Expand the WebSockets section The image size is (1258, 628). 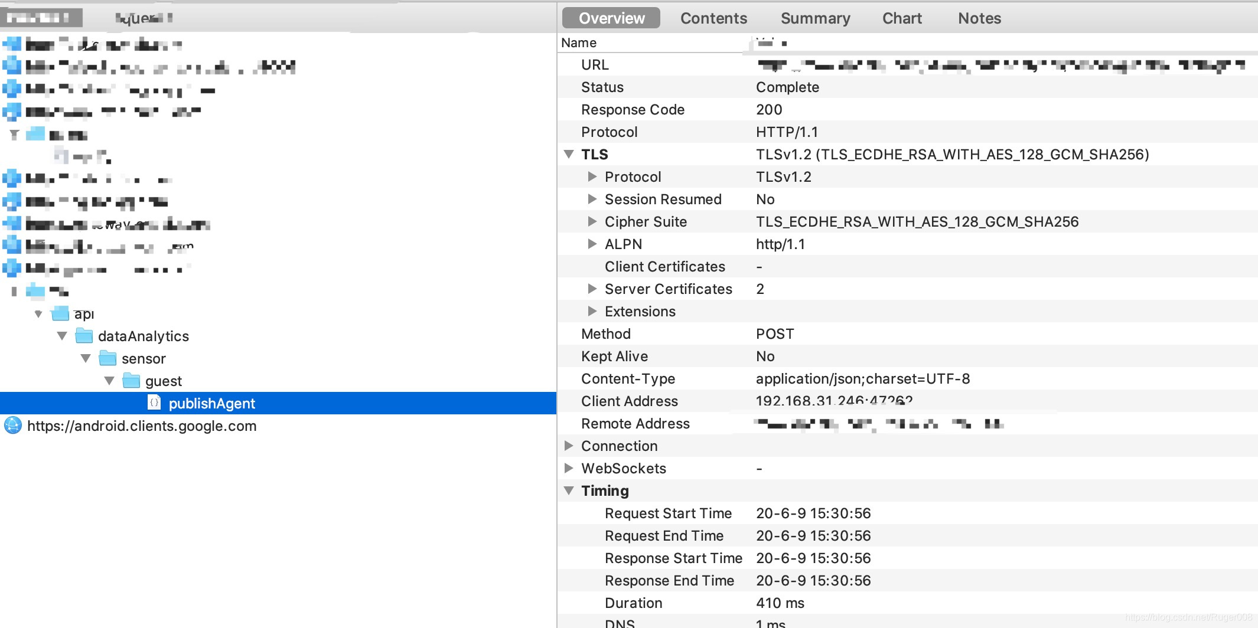tap(568, 468)
